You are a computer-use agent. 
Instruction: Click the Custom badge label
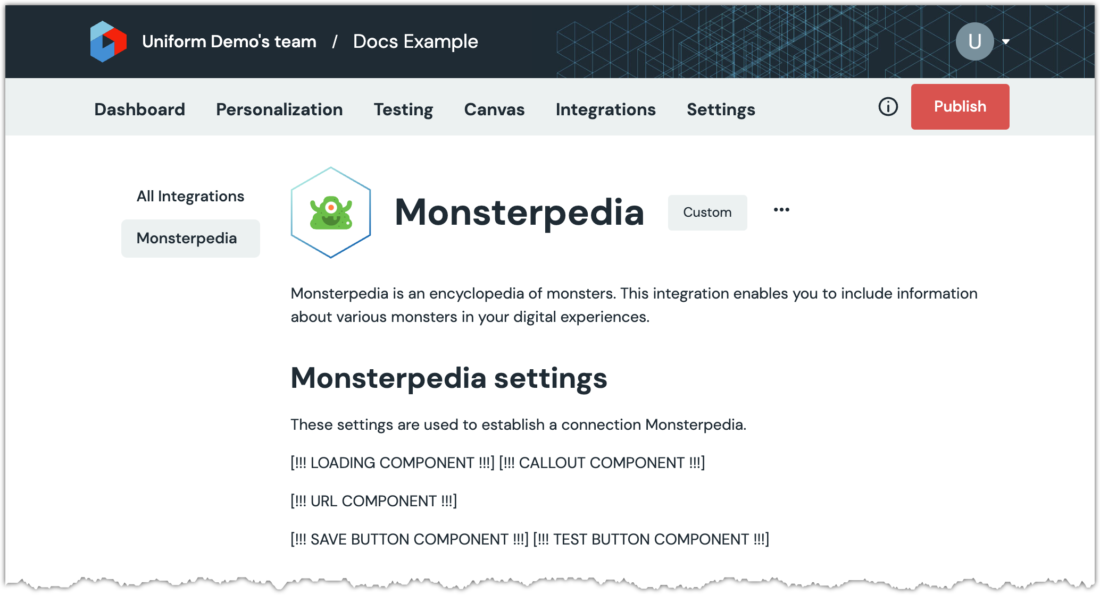pos(707,212)
